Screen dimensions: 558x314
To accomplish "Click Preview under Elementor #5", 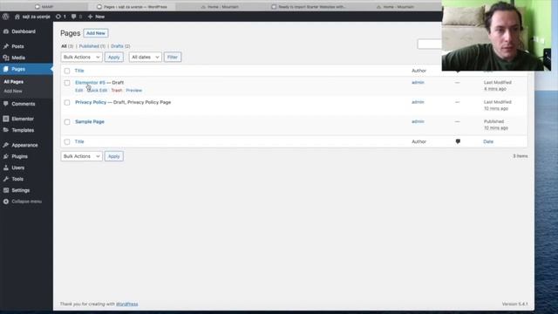I will pos(133,91).
